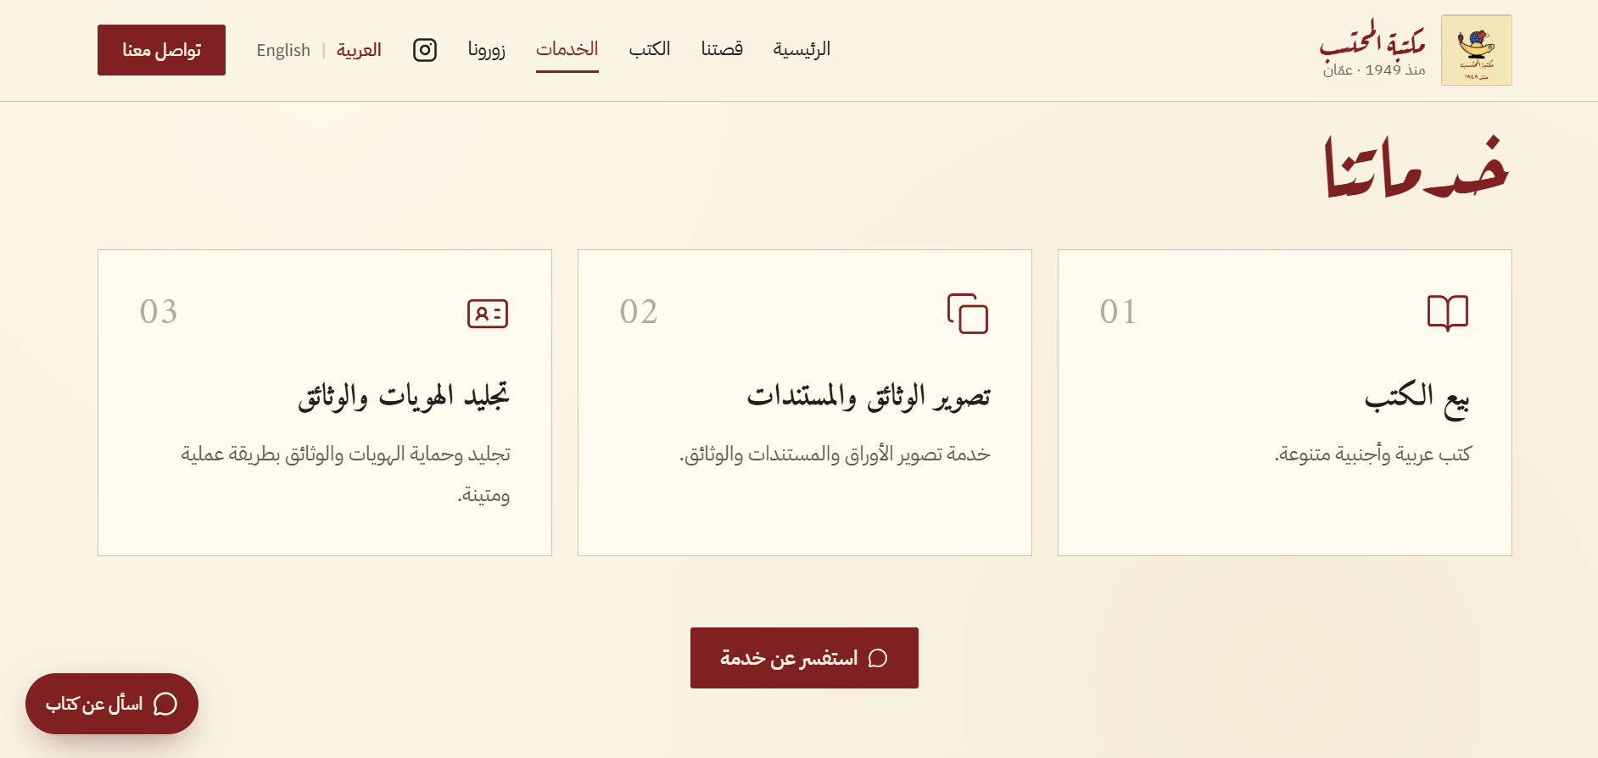
Task: Click the number 03 on the card
Action: 159,312
